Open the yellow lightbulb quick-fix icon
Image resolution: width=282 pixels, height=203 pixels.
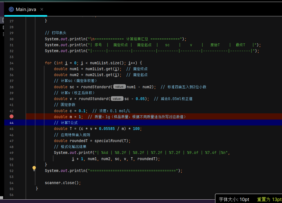[x=34, y=168]
